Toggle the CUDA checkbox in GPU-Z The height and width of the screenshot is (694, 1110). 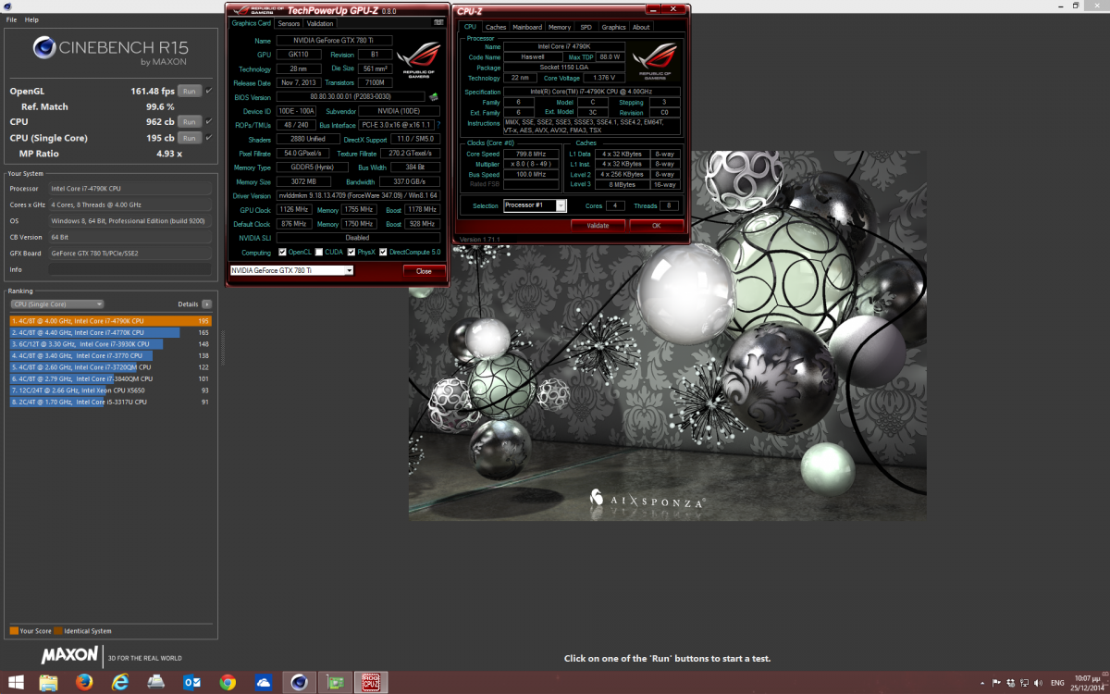point(319,252)
